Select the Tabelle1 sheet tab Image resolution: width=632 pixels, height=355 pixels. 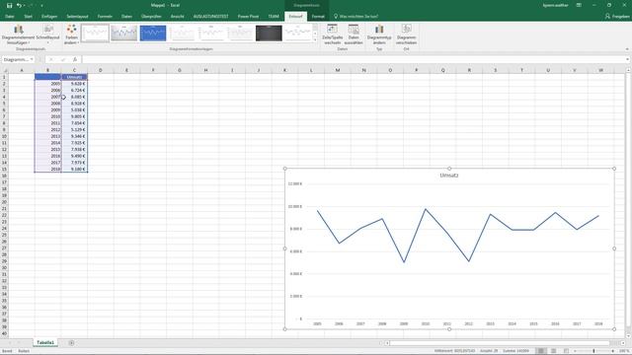pos(45,342)
